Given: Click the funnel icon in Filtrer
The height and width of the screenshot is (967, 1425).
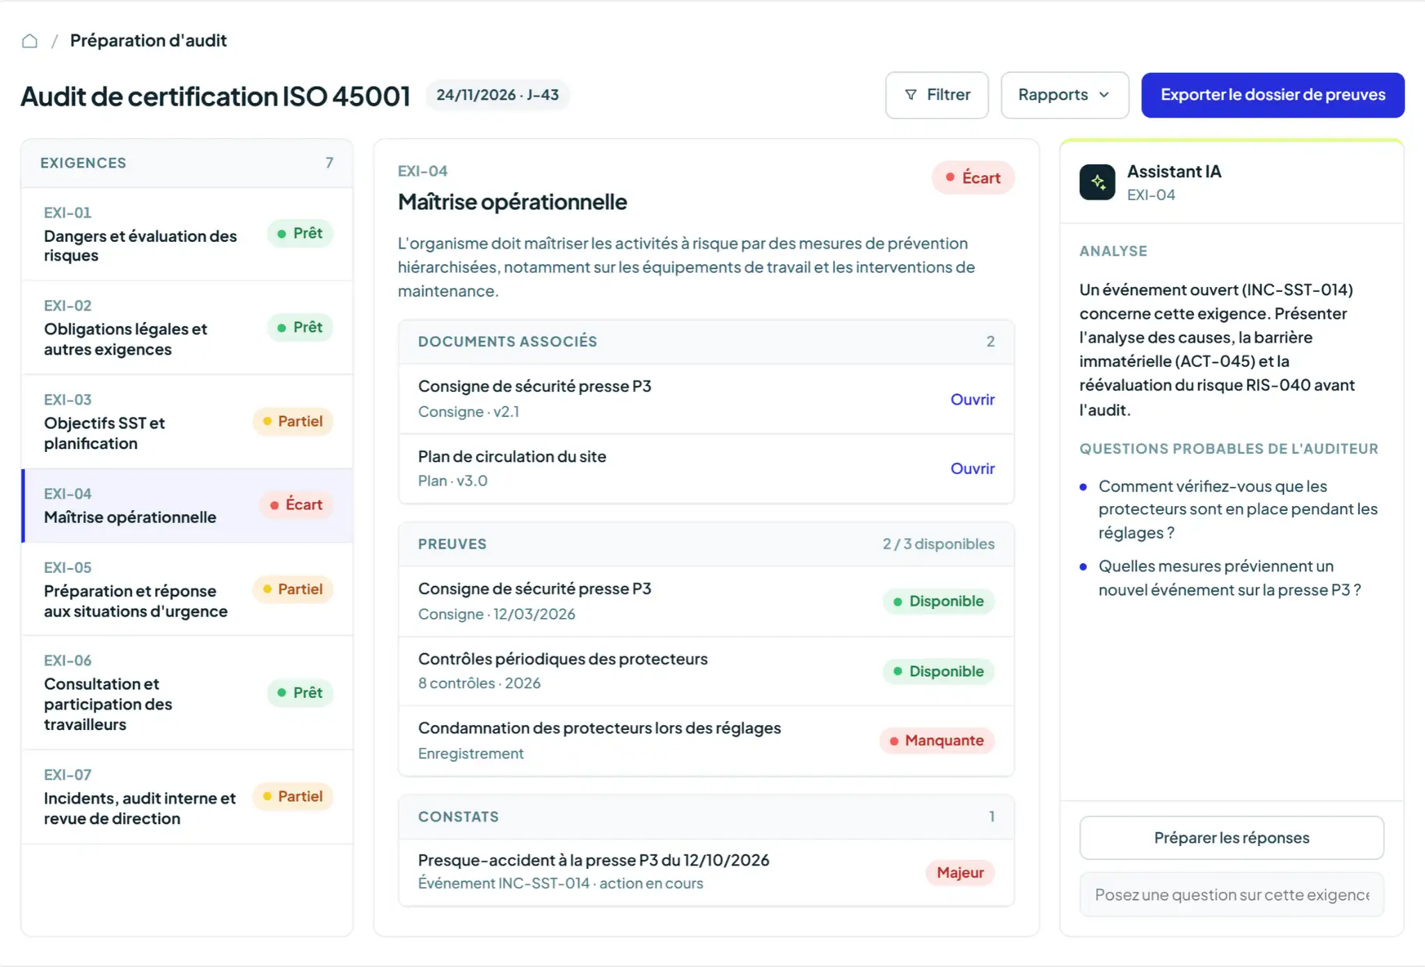Looking at the screenshot, I should point(911,95).
